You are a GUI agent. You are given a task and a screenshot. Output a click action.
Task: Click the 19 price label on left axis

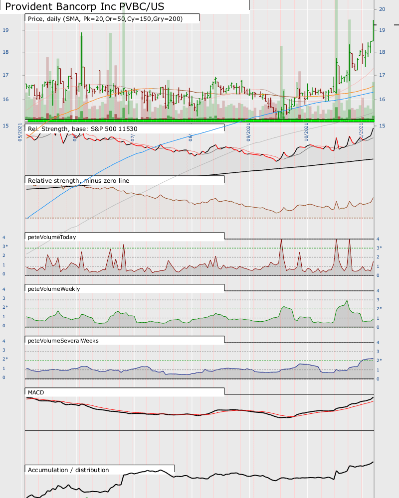[5, 30]
